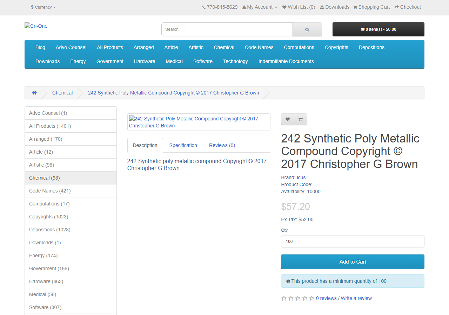The height and width of the screenshot is (315, 449).
Task: Select Code Names in navigation bar
Action: coord(259,47)
